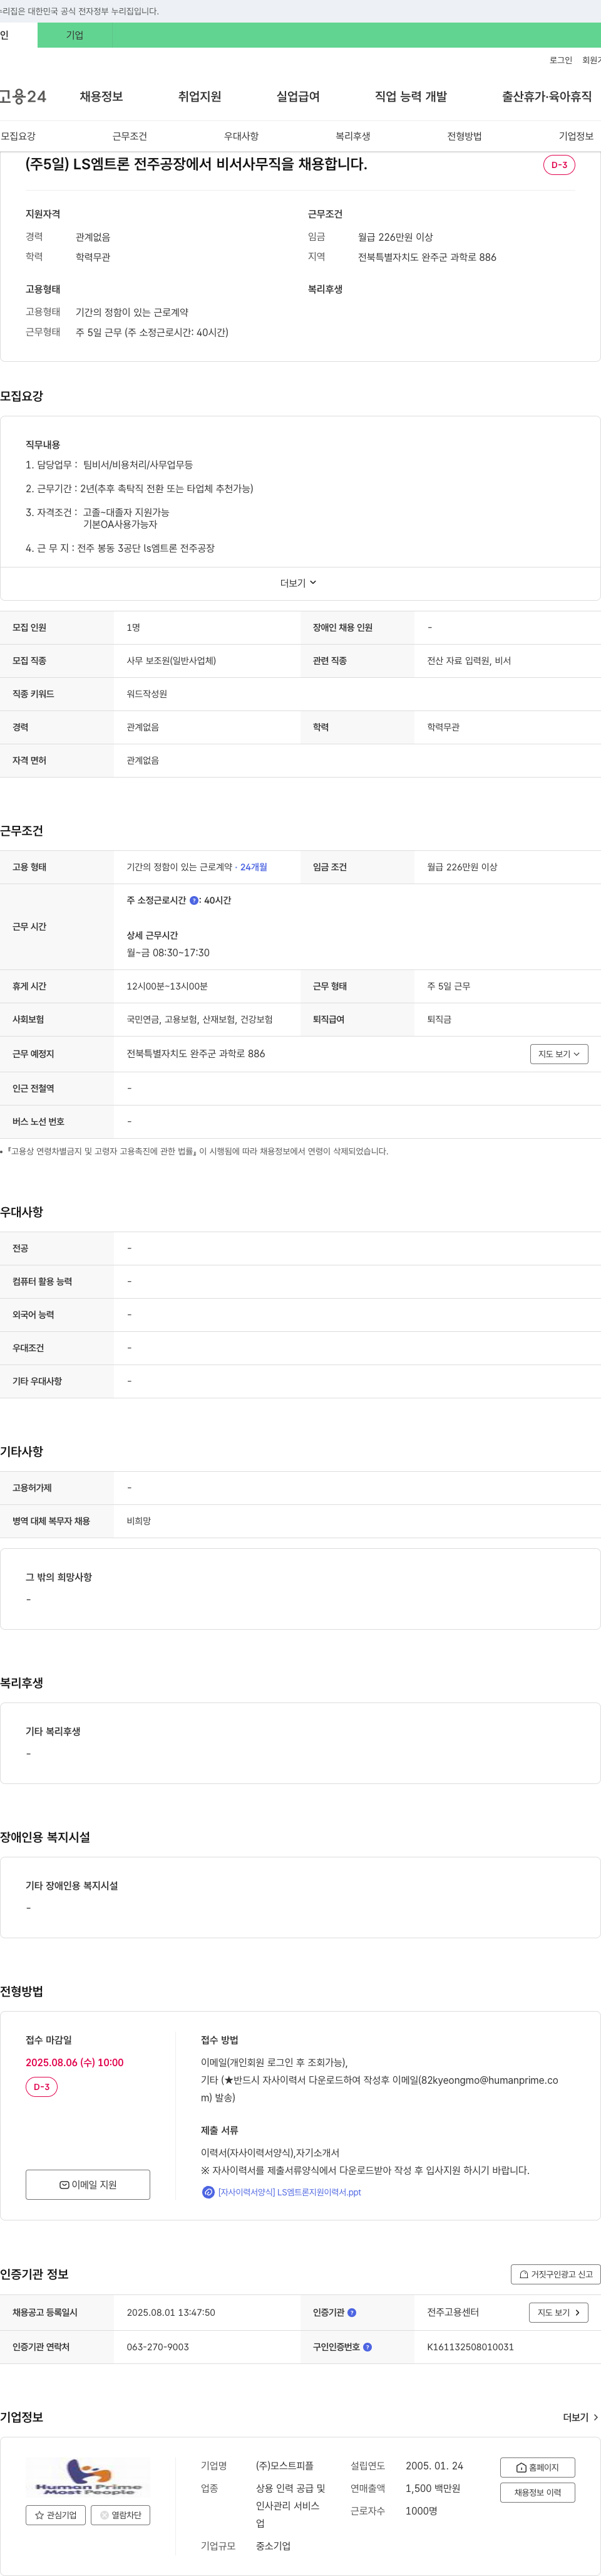Open the 기업 tab at top
The height and width of the screenshot is (2576, 601).
pos(75,35)
